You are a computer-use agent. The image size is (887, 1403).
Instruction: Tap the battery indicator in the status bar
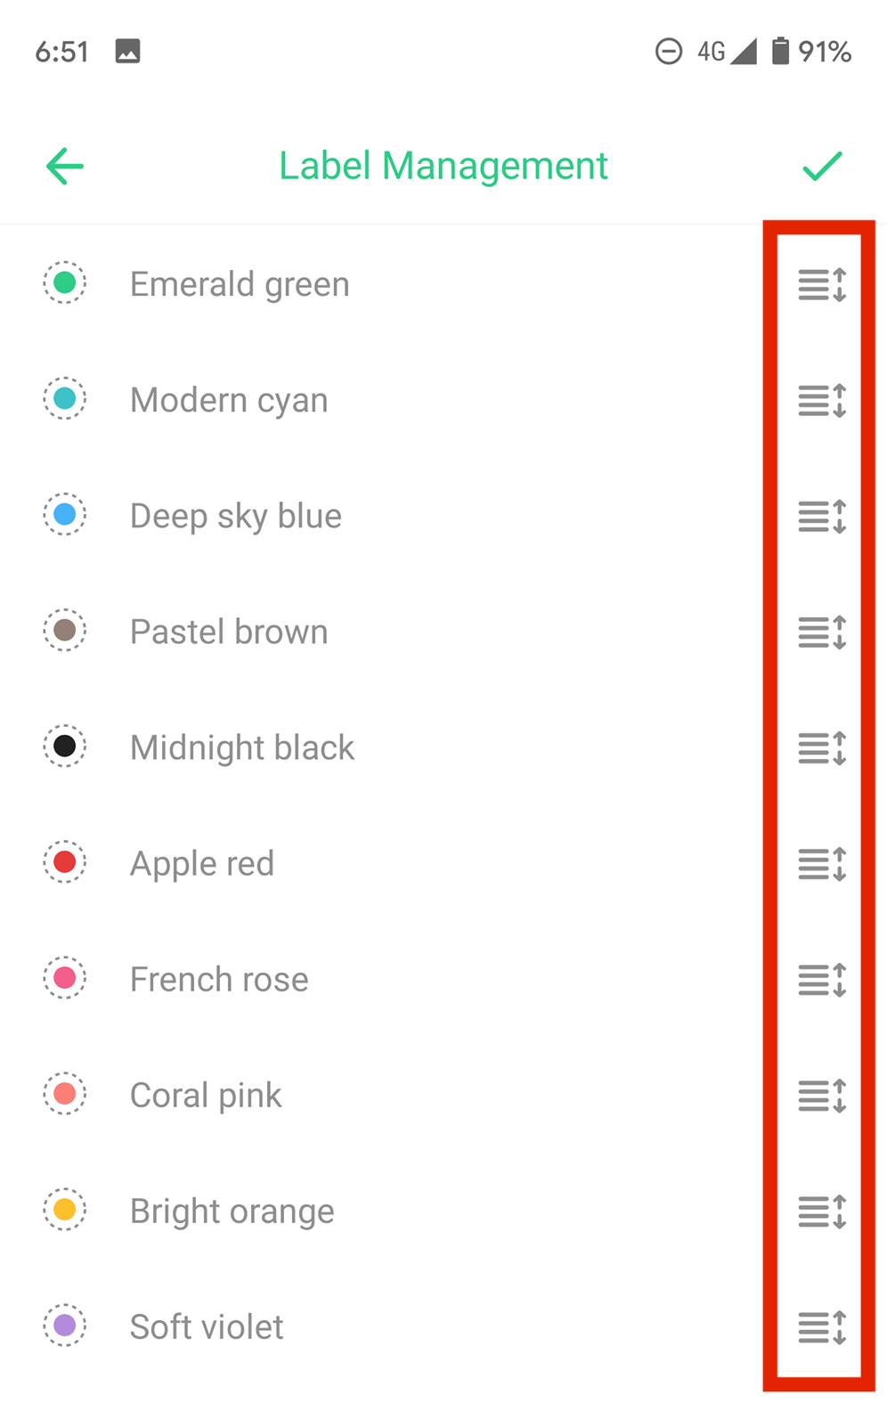(779, 52)
